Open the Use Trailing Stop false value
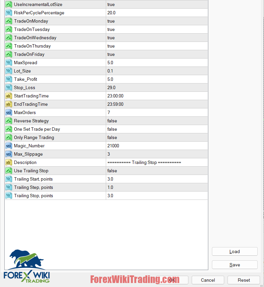264x287 pixels. point(157,171)
